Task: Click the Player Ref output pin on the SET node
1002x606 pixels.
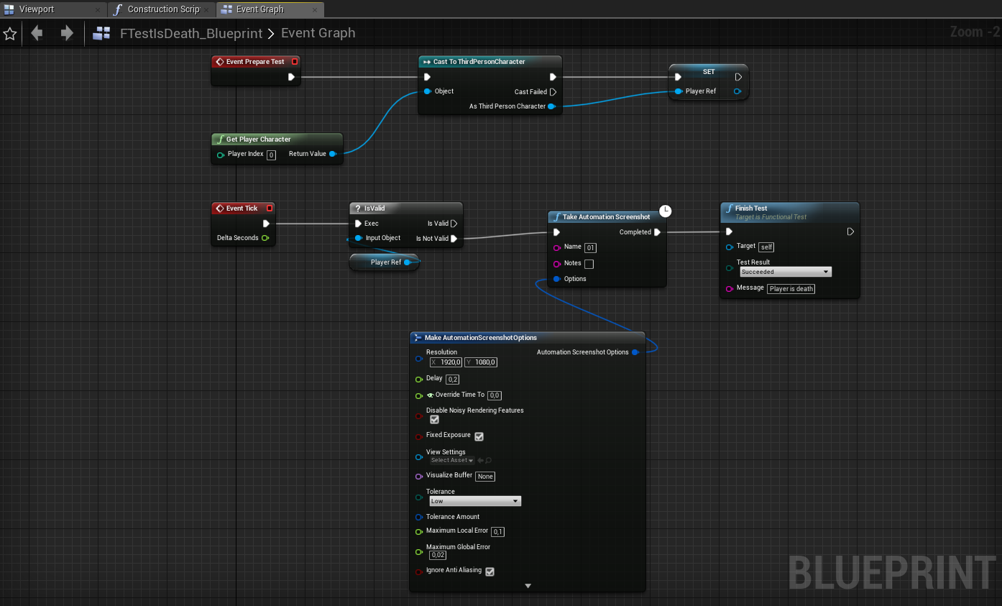Action: [739, 91]
